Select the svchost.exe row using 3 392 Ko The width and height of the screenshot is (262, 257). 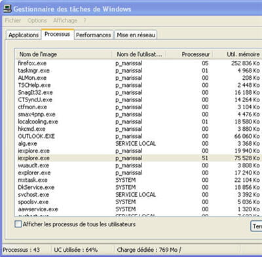tap(138, 195)
